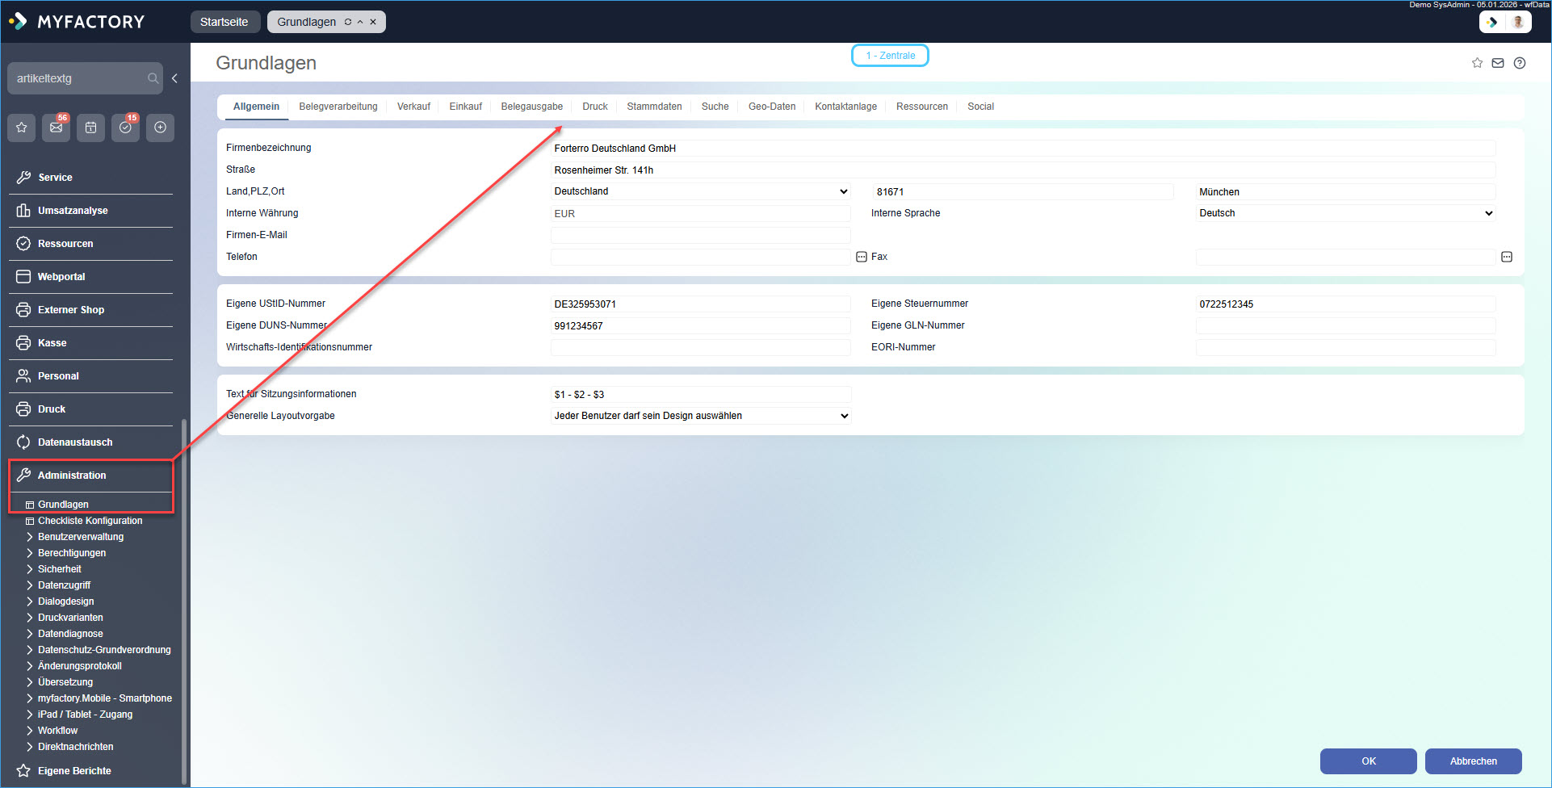Switch to the Belegausgabe tab
Screen dimensions: 1552x788
[x=532, y=107]
